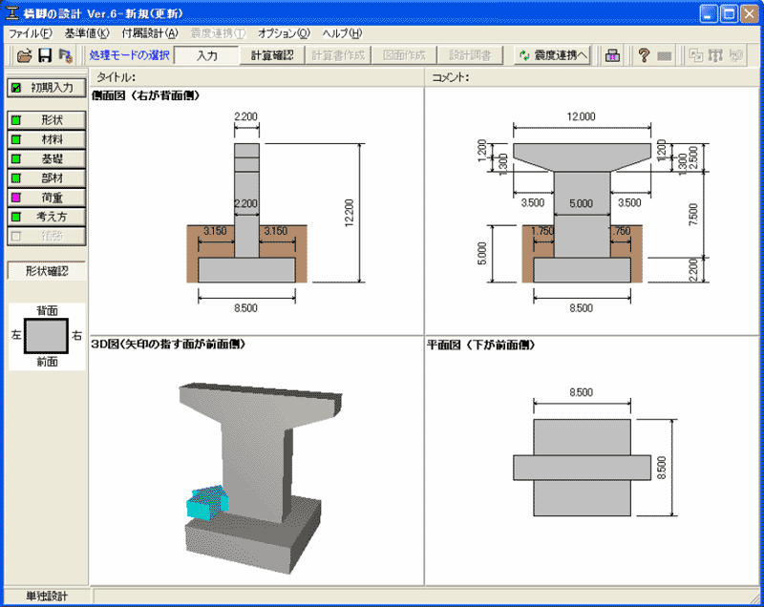Click the 図面作成 button

(x=404, y=55)
